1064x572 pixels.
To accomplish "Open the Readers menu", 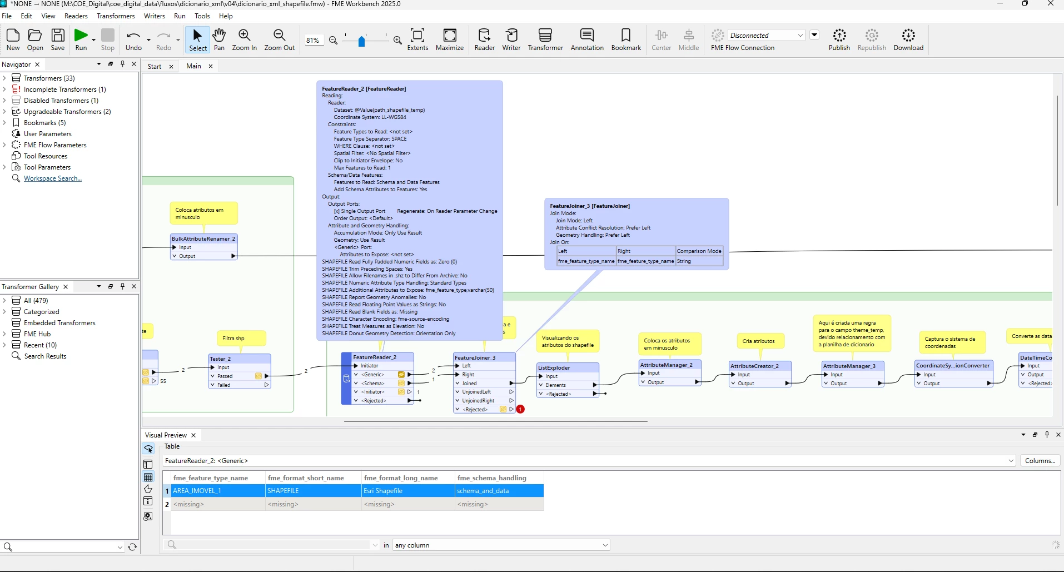I will pyautogui.click(x=76, y=16).
